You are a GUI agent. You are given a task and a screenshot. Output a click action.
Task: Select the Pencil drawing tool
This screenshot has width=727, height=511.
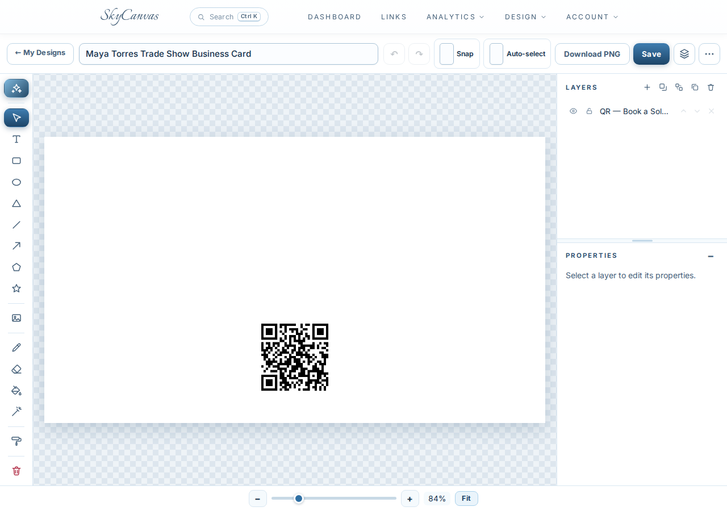tap(16, 347)
